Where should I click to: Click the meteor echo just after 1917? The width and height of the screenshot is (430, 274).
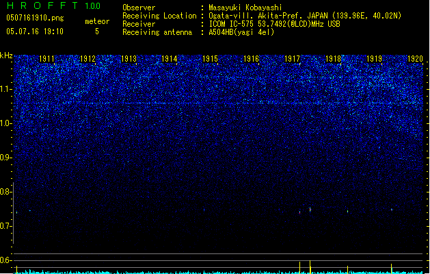[310, 210]
